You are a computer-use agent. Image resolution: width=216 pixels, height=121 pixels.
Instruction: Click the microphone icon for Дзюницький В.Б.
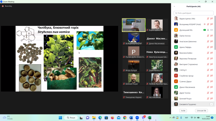click(x=208, y=30)
